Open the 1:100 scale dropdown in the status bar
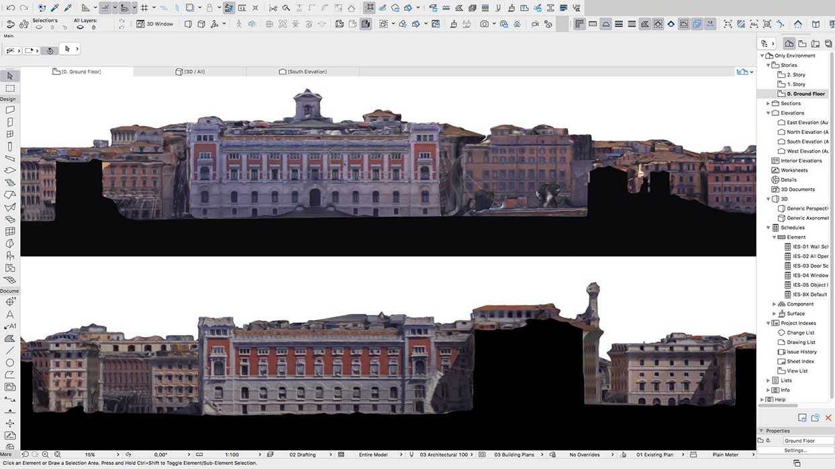This screenshot has height=469, width=835. pyautogui.click(x=232, y=454)
